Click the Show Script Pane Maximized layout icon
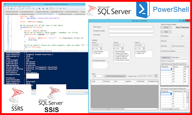Screen dimensions: 192x115 pos(57,8)
